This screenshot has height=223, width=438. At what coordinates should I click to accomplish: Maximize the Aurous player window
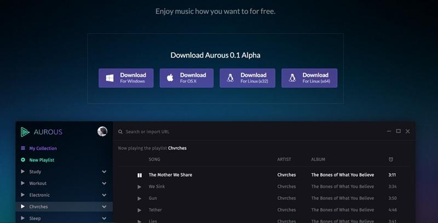(399, 131)
